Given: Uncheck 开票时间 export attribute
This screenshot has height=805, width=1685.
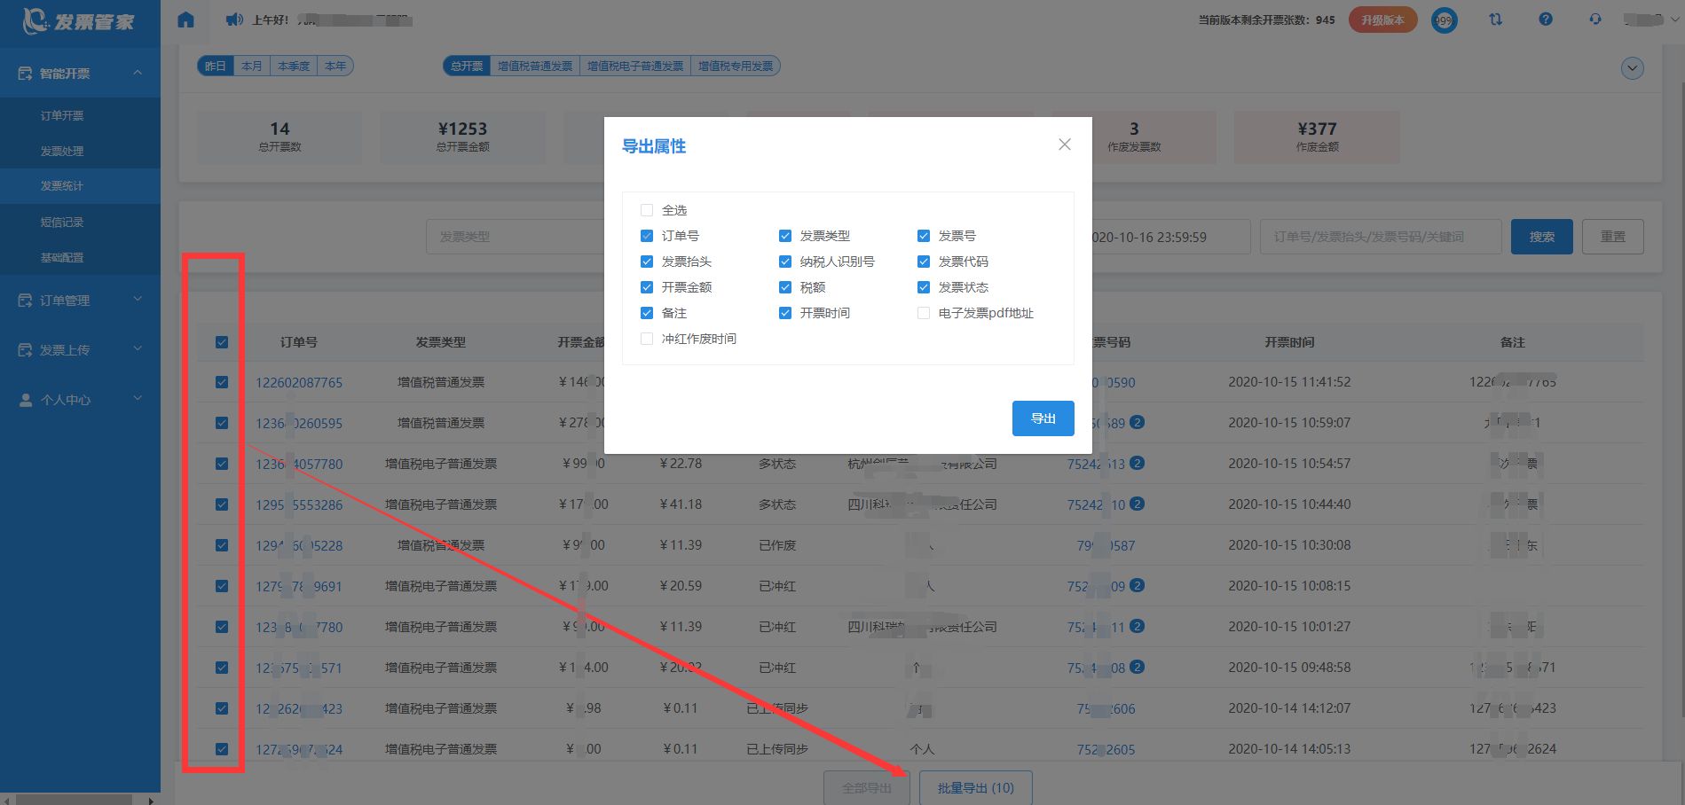Looking at the screenshot, I should pyautogui.click(x=785, y=313).
